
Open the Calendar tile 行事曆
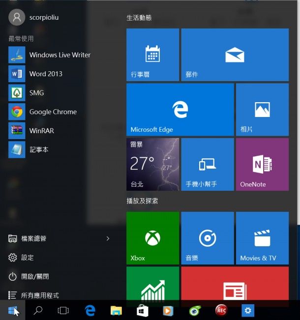point(152,55)
